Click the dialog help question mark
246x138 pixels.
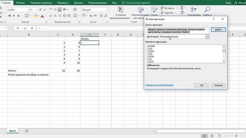point(214,19)
